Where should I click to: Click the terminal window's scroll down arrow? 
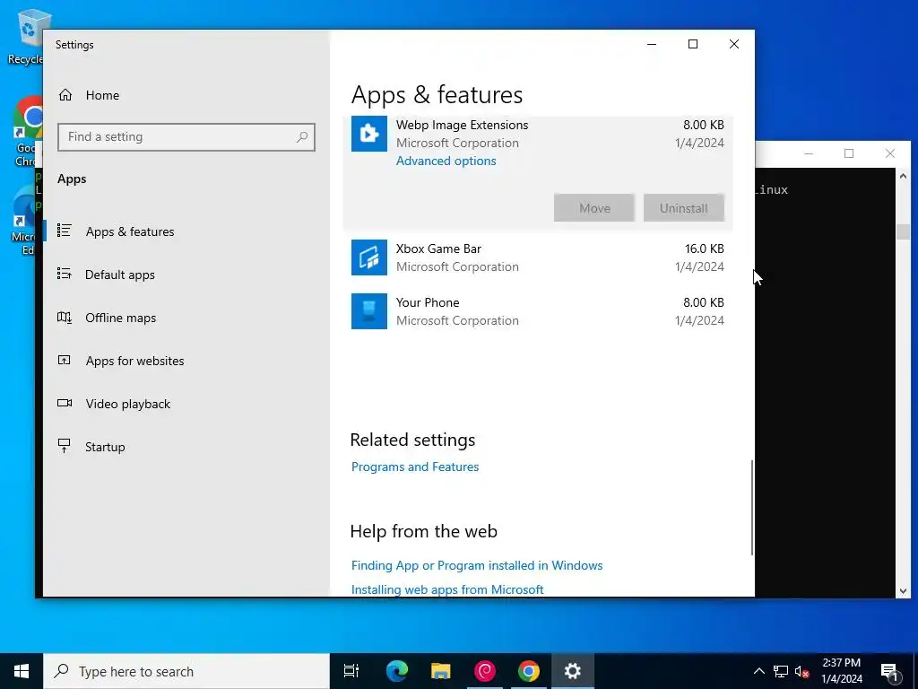click(x=903, y=590)
